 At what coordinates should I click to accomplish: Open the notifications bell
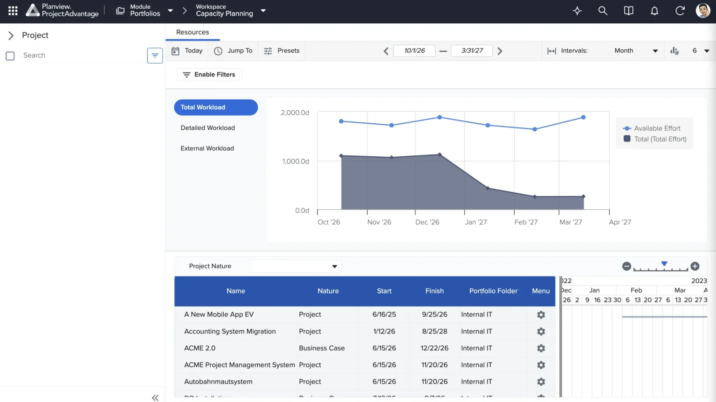tap(654, 11)
